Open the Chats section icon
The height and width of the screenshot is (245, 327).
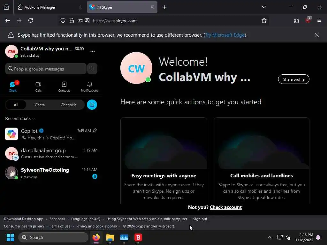pyautogui.click(x=12, y=86)
